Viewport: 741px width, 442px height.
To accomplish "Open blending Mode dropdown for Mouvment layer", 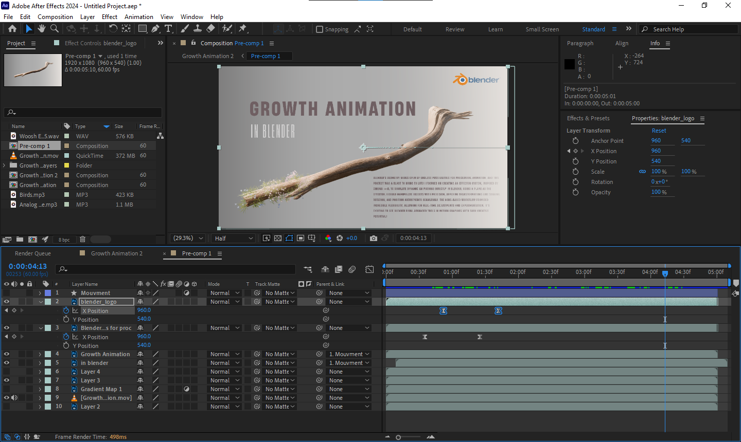I will [x=224, y=293].
